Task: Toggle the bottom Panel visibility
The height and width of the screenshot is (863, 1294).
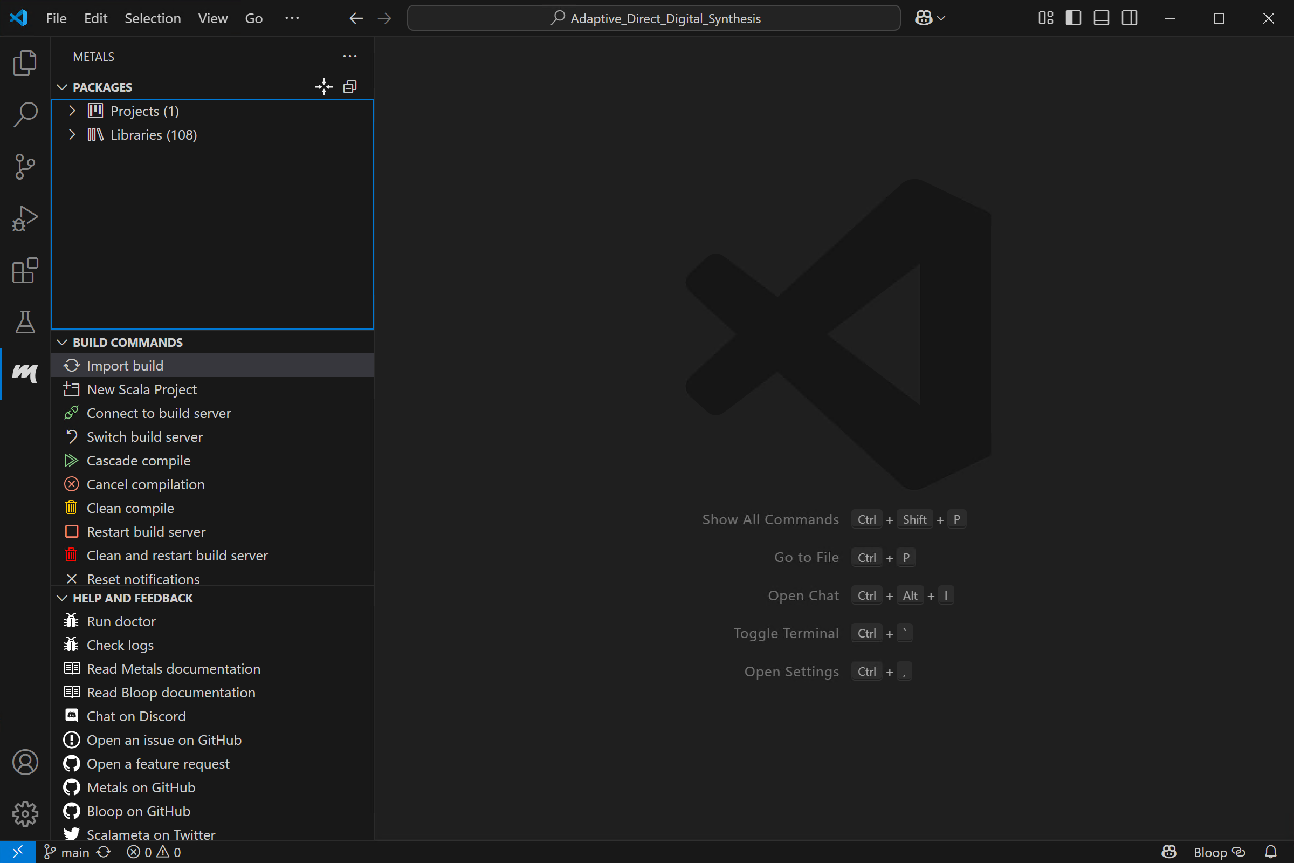Action: (1102, 18)
